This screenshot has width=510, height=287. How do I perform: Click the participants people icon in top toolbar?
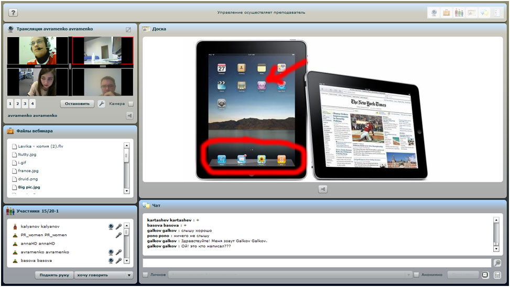[459, 13]
